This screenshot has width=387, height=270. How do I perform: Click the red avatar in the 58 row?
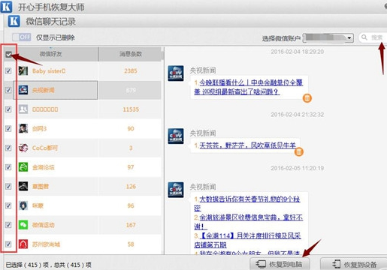pyautogui.click(x=23, y=244)
